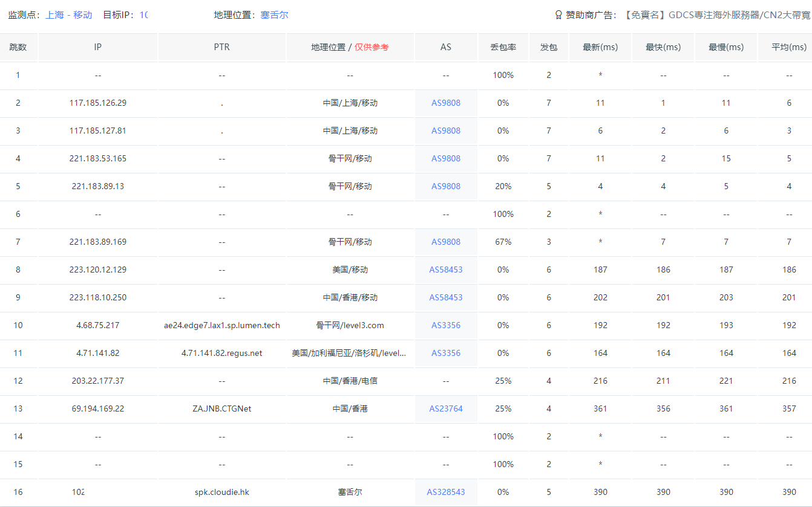Click PTR ZA.JNB.CTGNet
Screen dimensions: 812x507
(222, 409)
